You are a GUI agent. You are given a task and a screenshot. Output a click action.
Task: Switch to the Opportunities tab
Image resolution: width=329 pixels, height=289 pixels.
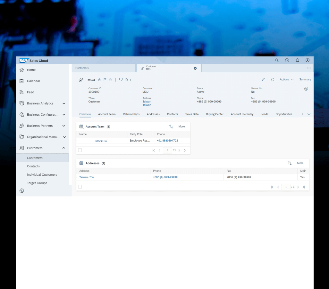point(284,114)
